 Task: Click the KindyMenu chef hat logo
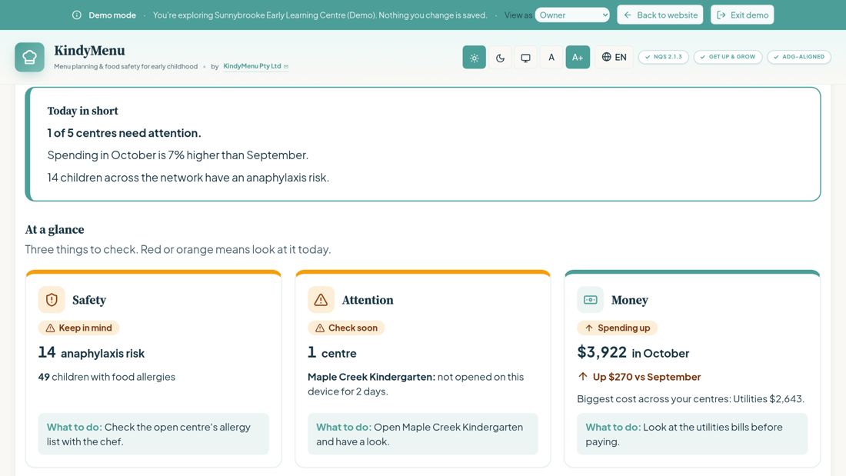pyautogui.click(x=30, y=57)
